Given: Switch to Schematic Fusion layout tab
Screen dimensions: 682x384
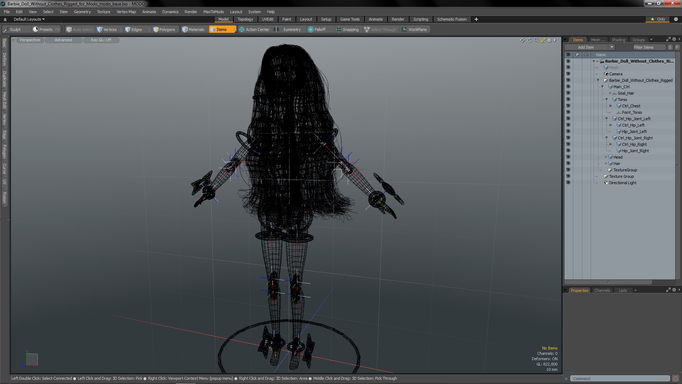Looking at the screenshot, I should click(452, 19).
